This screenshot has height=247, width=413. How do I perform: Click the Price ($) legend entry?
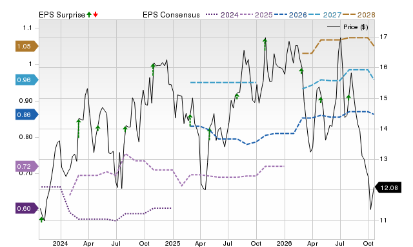click(348, 27)
